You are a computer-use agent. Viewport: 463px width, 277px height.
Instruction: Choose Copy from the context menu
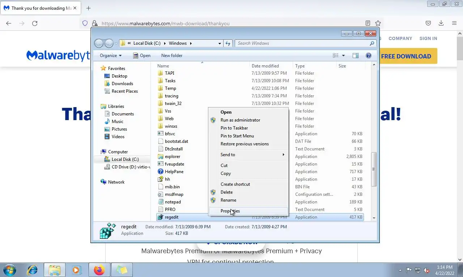[x=248, y=173]
